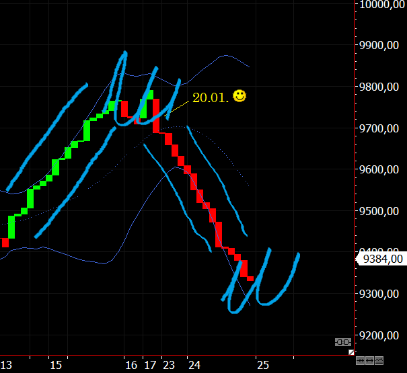This screenshot has width=407, height=373.
Task: Select the current price marker 9384,00
Action: pyautogui.click(x=381, y=259)
